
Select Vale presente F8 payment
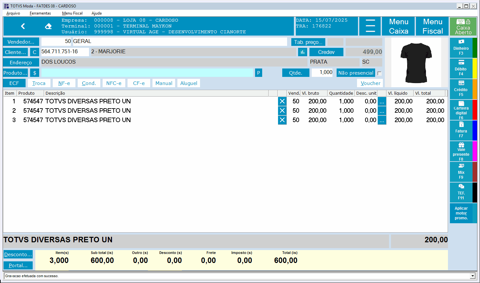coord(461,151)
